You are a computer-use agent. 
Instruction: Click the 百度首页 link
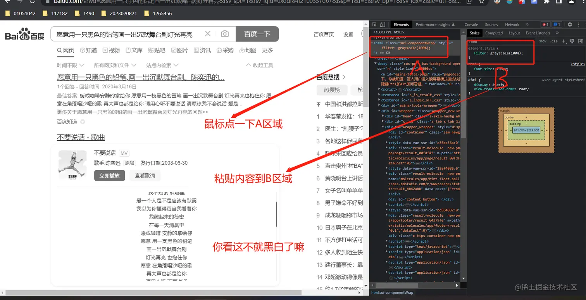324,34
